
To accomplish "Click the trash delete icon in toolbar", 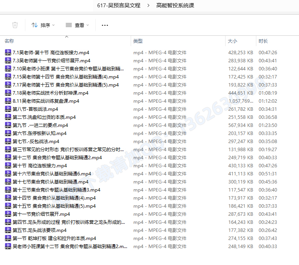I will (15, 25).
